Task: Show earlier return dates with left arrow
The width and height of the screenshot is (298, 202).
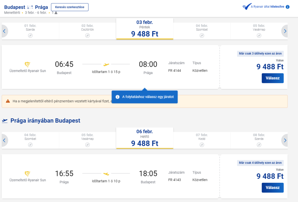Action: pyautogui.click(x=4, y=140)
